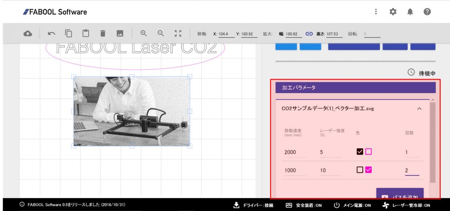Click the parameter panel vertical scrollbar
The image size is (450, 211).
point(433,143)
